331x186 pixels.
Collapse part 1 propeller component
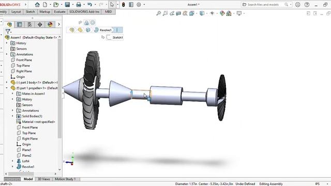tap(7, 88)
